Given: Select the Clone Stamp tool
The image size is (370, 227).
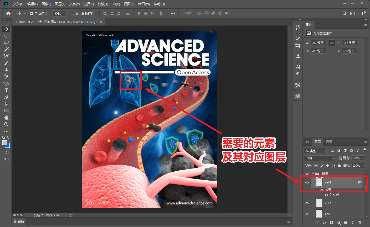Looking at the screenshot, I should point(6,70).
